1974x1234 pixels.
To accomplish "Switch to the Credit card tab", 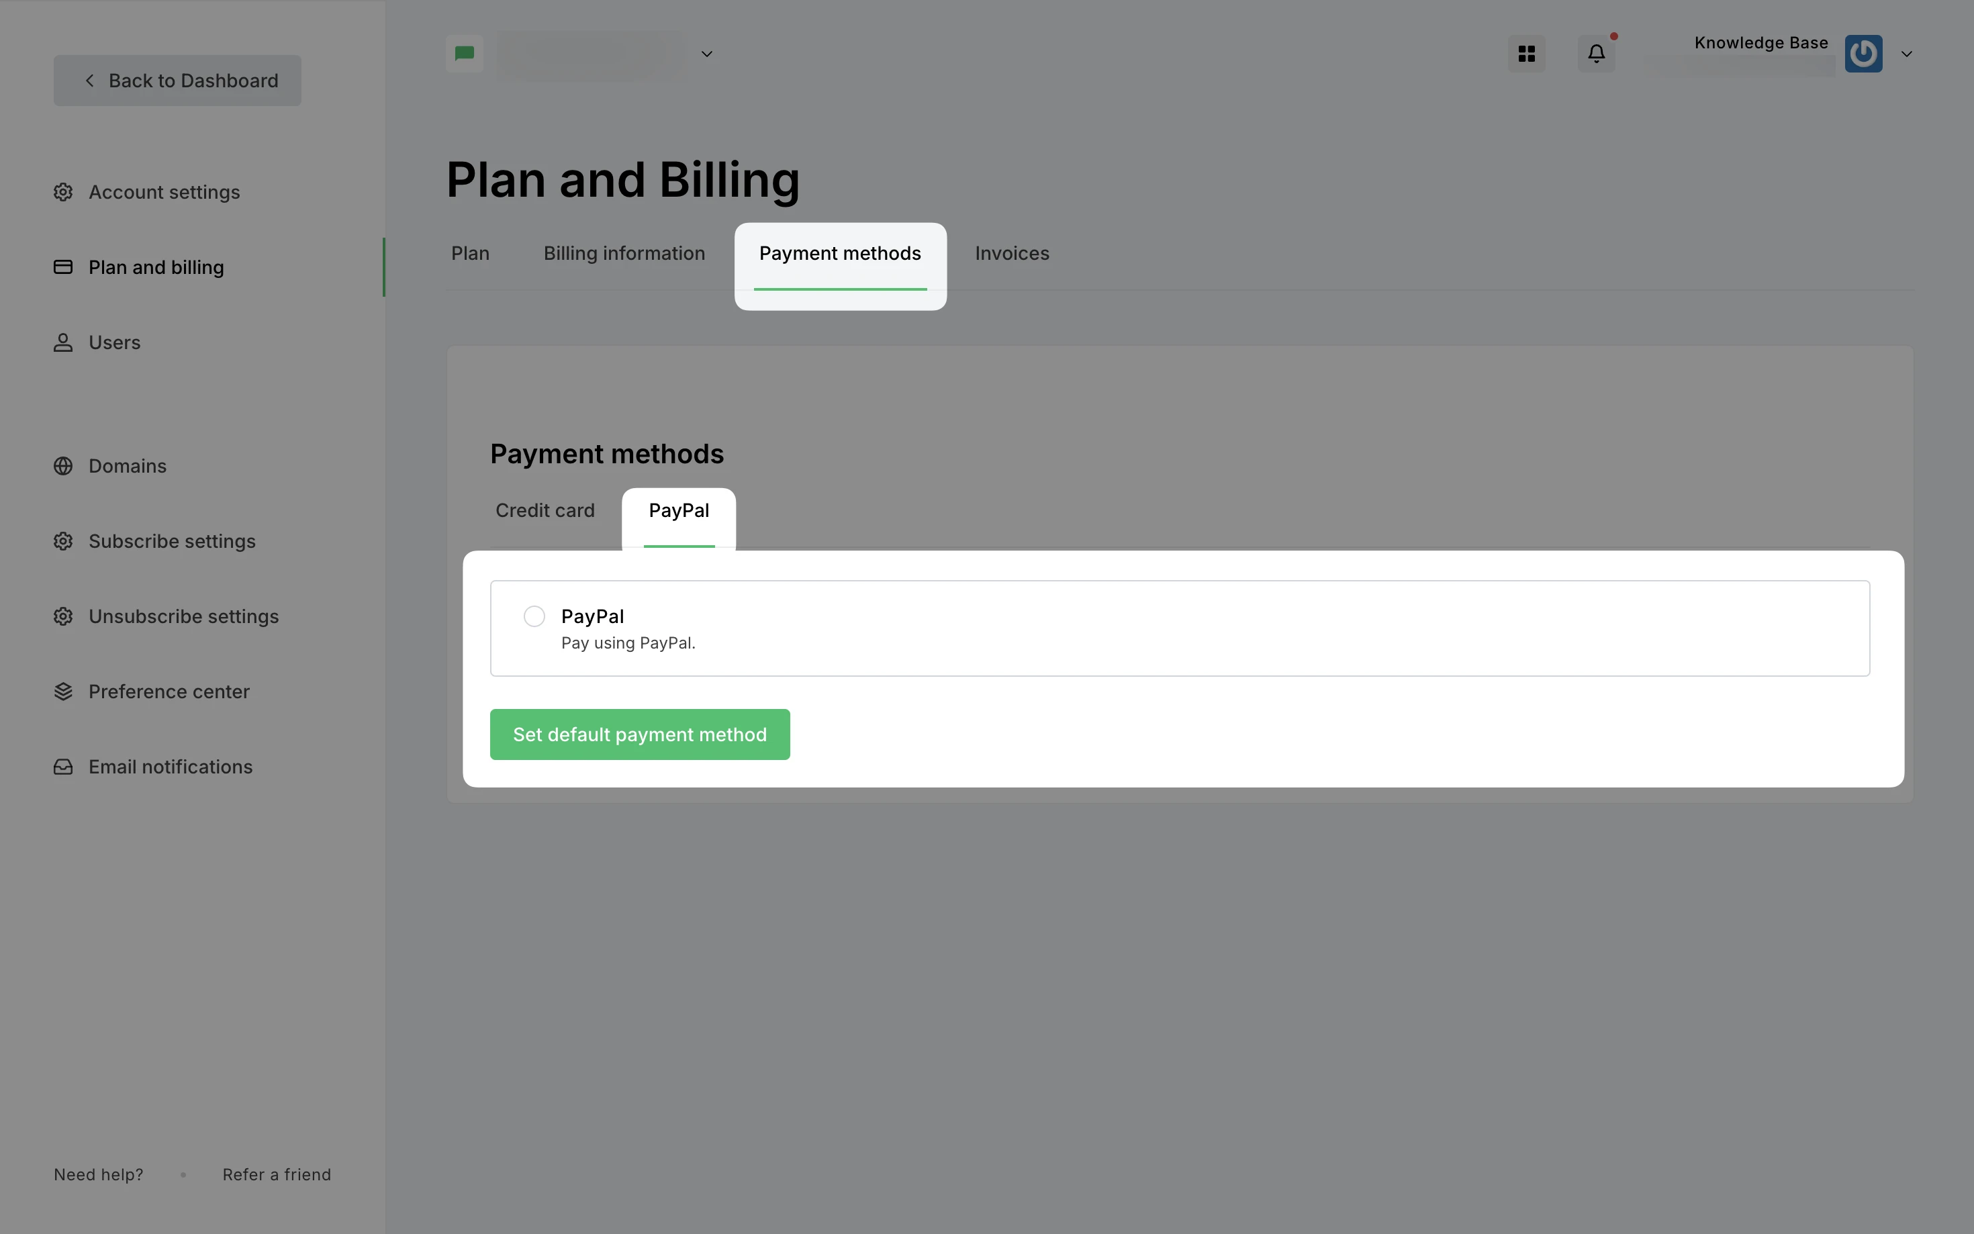I will 545,510.
